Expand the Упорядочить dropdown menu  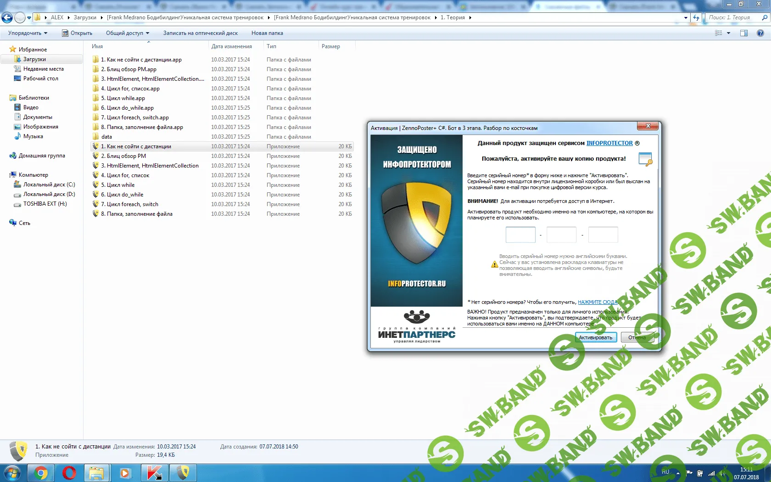point(28,33)
